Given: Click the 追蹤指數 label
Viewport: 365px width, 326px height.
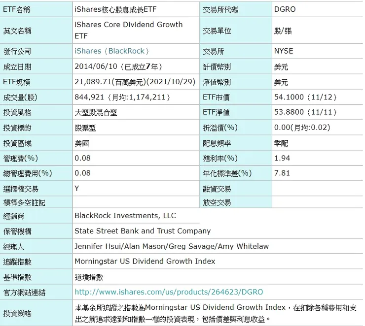Looking at the screenshot, I should click(17, 262).
